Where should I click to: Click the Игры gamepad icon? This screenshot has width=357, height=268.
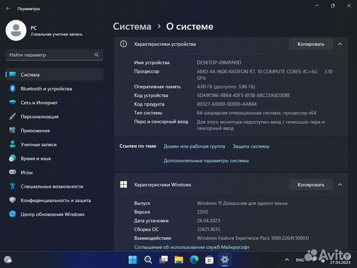tap(12, 172)
